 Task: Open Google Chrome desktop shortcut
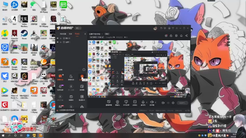coord(14,64)
